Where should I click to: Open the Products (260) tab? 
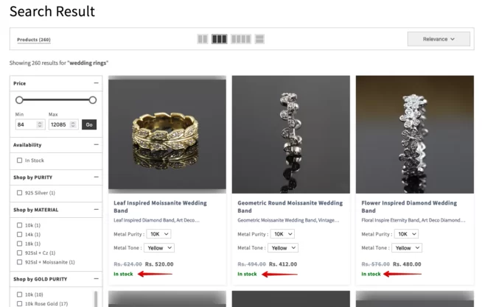coord(34,40)
